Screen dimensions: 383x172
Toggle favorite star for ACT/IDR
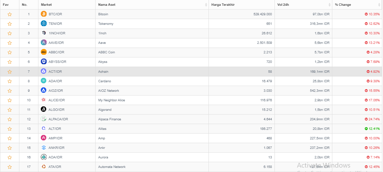click(10, 71)
